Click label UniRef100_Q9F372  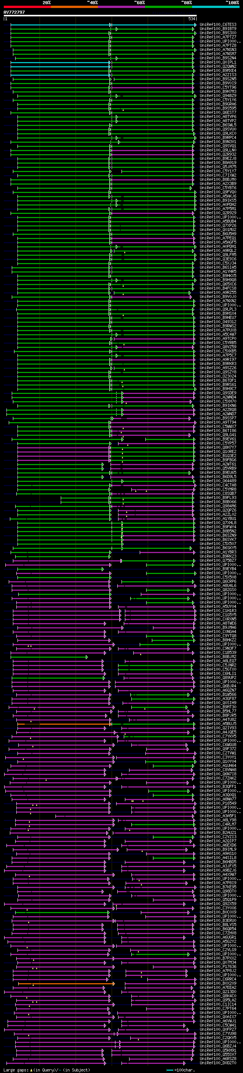pyautogui.click(x=218, y=749)
